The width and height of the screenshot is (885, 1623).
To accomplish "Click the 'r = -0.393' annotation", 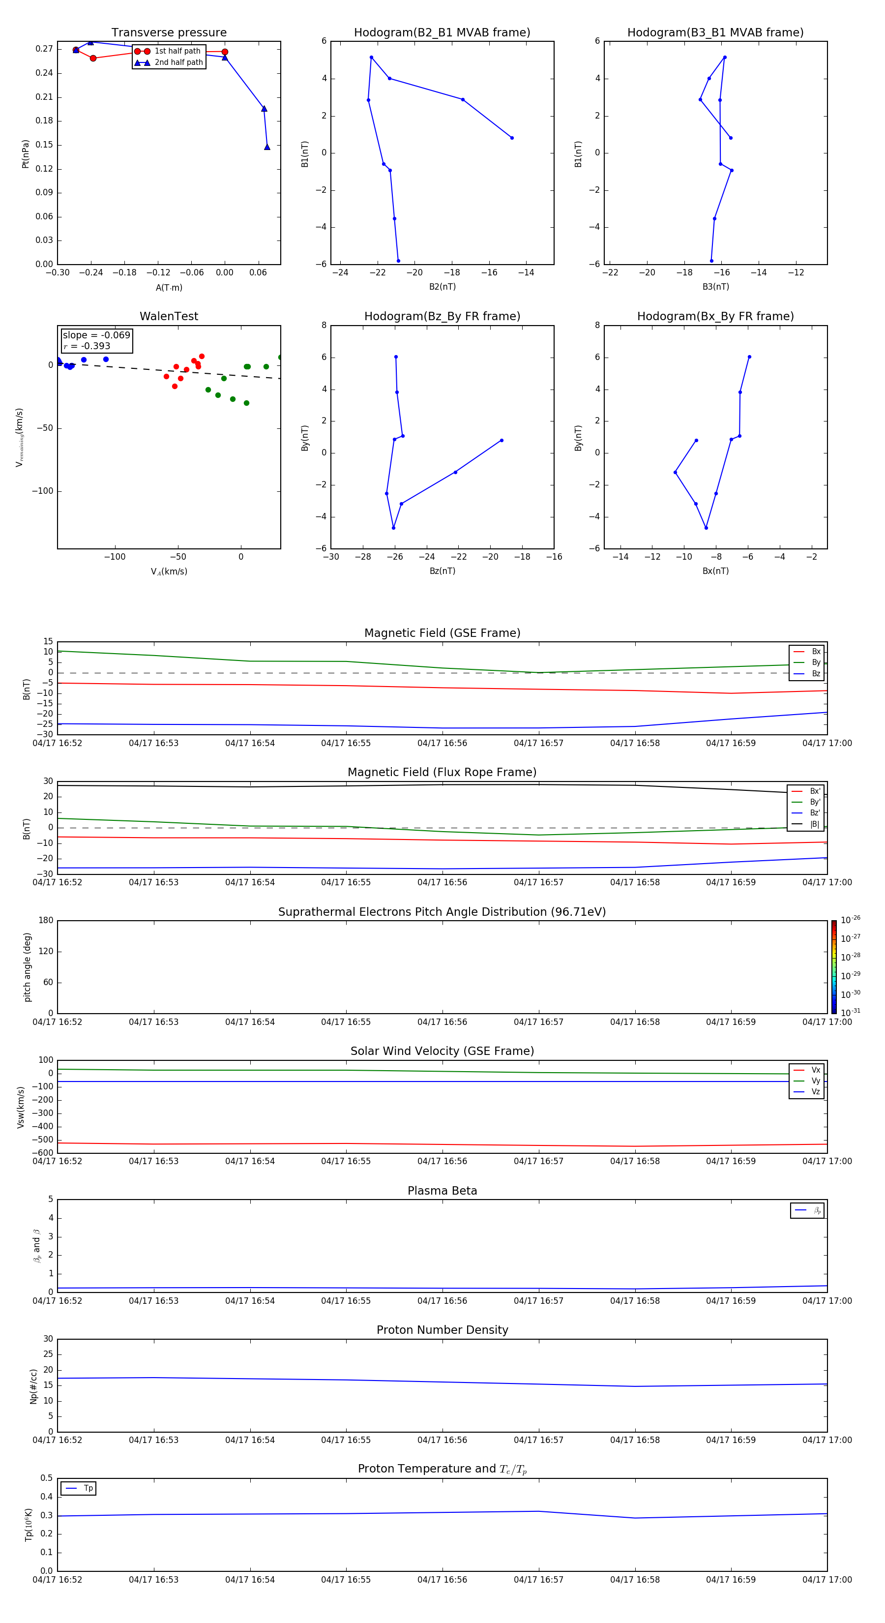I will [87, 346].
